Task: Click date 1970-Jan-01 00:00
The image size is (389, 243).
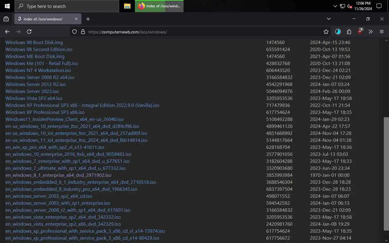Action: [x=330, y=175]
